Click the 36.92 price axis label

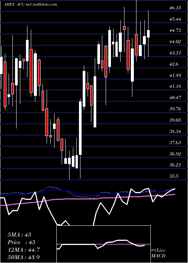coord(175,154)
